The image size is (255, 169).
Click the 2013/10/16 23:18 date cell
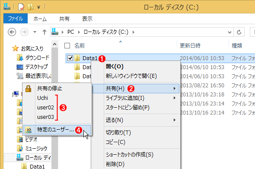point(202,95)
